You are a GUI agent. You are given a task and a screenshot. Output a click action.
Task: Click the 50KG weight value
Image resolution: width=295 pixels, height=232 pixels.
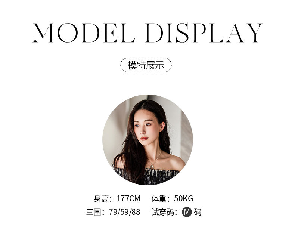pyautogui.click(x=183, y=199)
